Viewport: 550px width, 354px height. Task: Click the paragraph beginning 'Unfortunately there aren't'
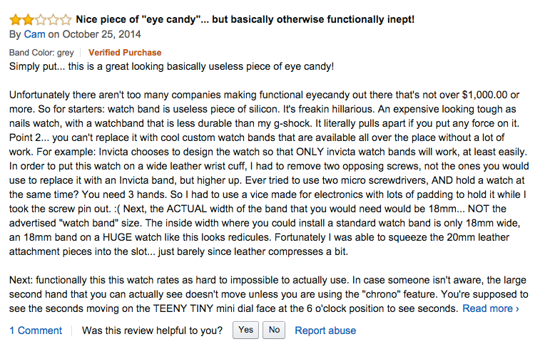pyautogui.click(x=269, y=173)
